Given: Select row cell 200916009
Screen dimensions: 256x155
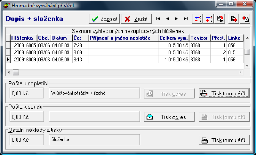Looking at the screenshot, I should click(24, 59).
